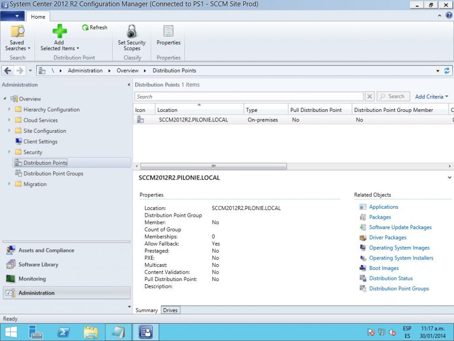Click the volume tray icon
The width and height of the screenshot is (454, 341).
(393, 332)
